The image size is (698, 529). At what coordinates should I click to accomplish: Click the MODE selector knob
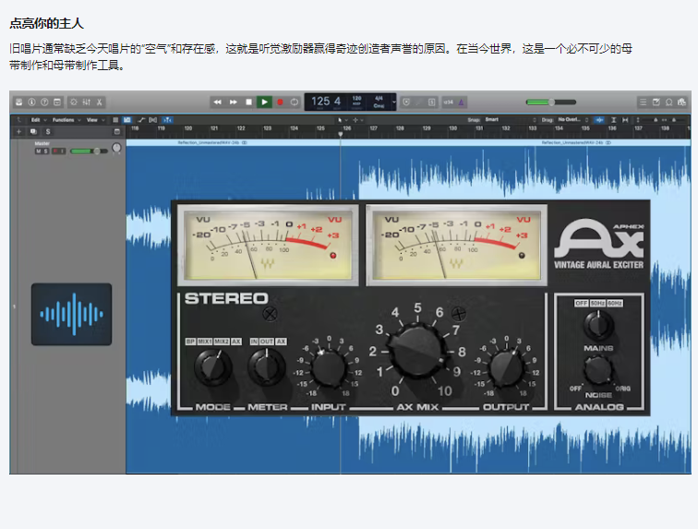tap(212, 367)
